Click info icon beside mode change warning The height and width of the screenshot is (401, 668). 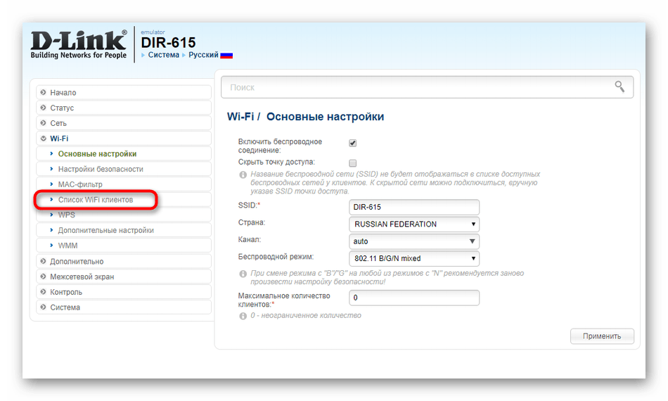243,274
